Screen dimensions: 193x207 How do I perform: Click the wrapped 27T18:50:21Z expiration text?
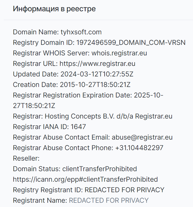point(34,106)
